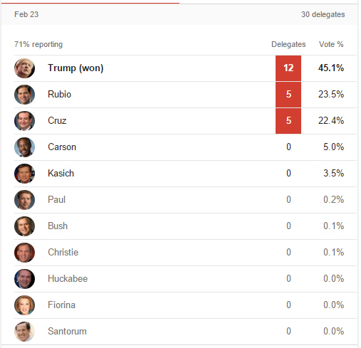Image resolution: width=361 pixels, height=348 pixels.
Task: Click Paul's round portrait thumbnail
Action: [24, 200]
